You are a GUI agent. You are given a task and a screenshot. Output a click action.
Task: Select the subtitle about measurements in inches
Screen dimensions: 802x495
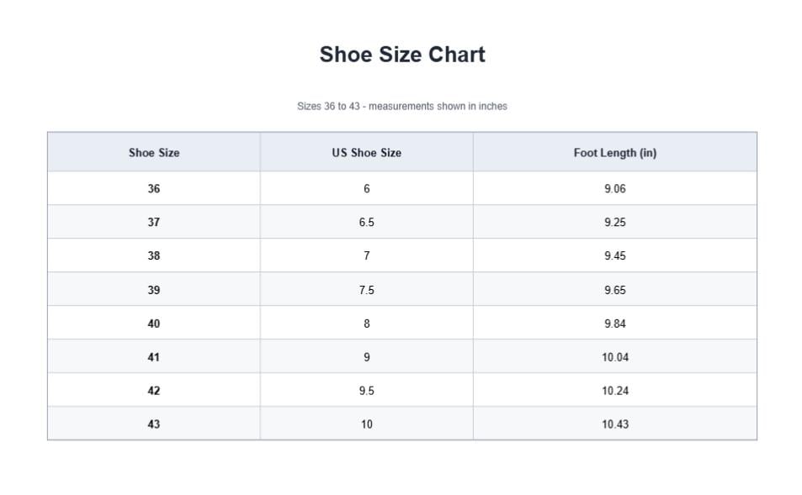click(402, 106)
